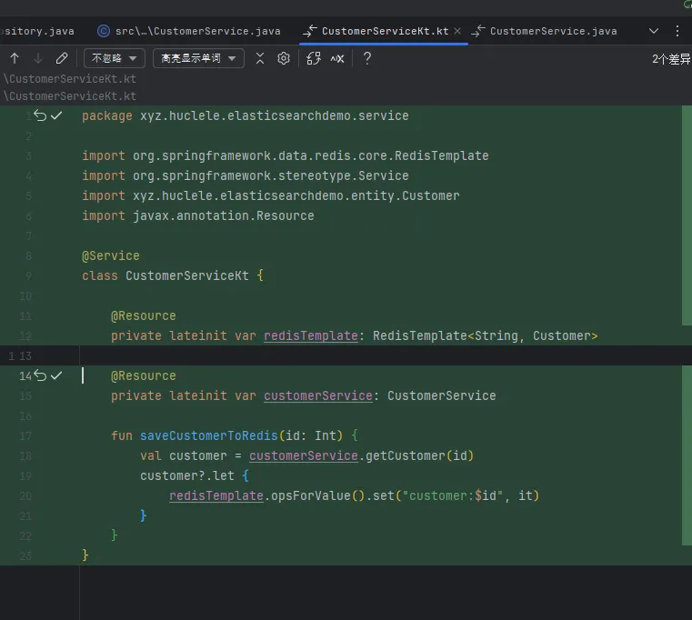This screenshot has height=620, width=692.
Task: Close the CustomerServiceKt.kt tab
Action: 457,31
